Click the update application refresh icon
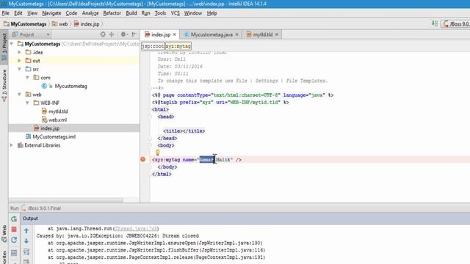 [x=14, y=240]
